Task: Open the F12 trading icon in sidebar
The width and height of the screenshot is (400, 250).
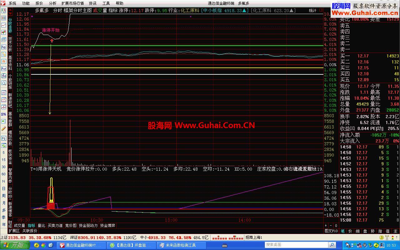Action: coord(3,68)
